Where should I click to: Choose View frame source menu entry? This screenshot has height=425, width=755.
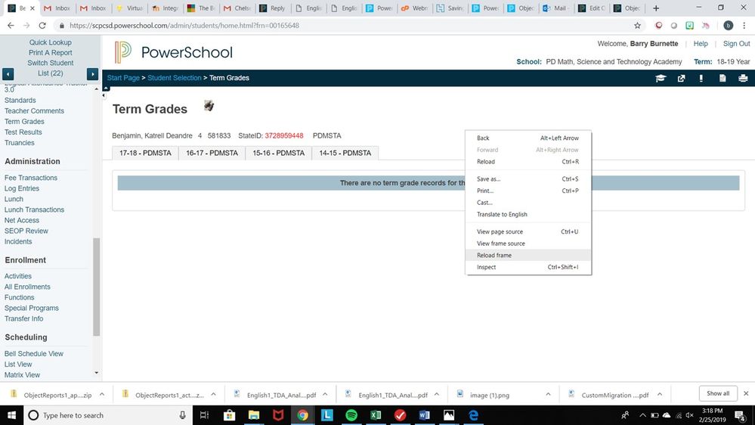coord(528,244)
